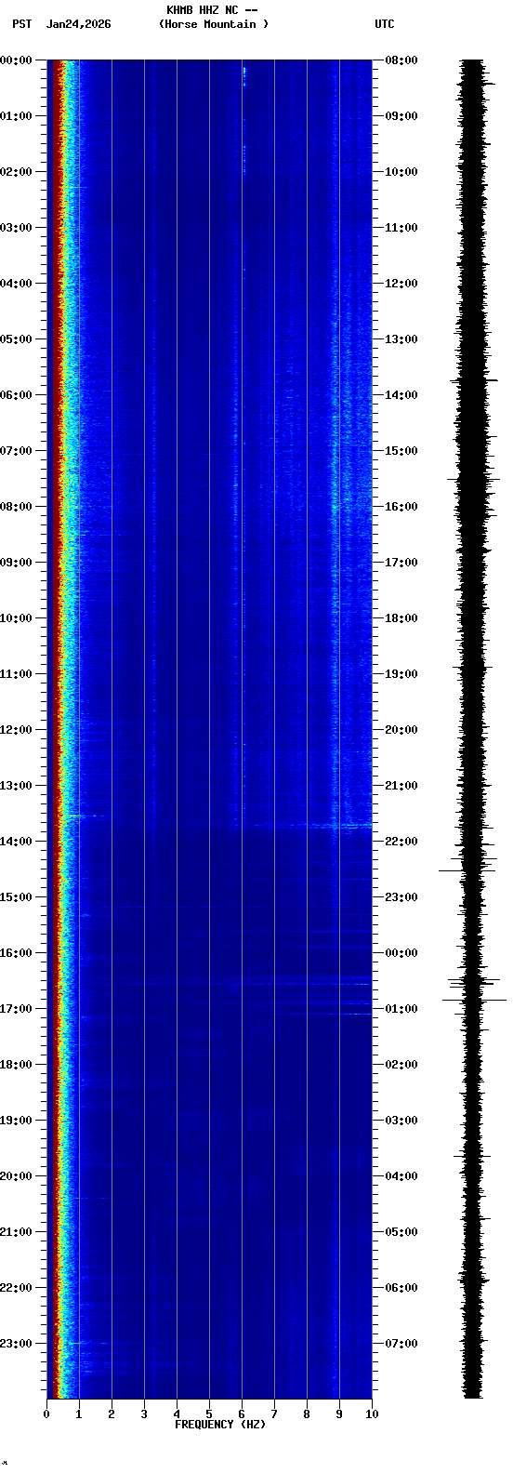The width and height of the screenshot is (513, 1473).
Task: Click the 09:00 PST time label
Action: (x=17, y=563)
